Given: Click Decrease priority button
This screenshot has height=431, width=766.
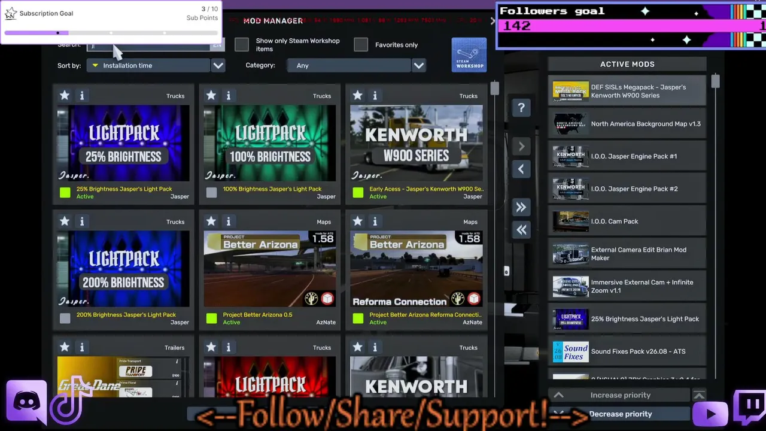Looking at the screenshot, I should click(x=619, y=414).
